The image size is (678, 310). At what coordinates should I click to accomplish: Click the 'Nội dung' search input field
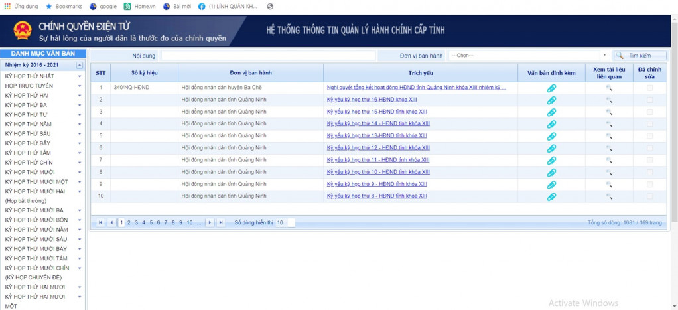pos(268,56)
